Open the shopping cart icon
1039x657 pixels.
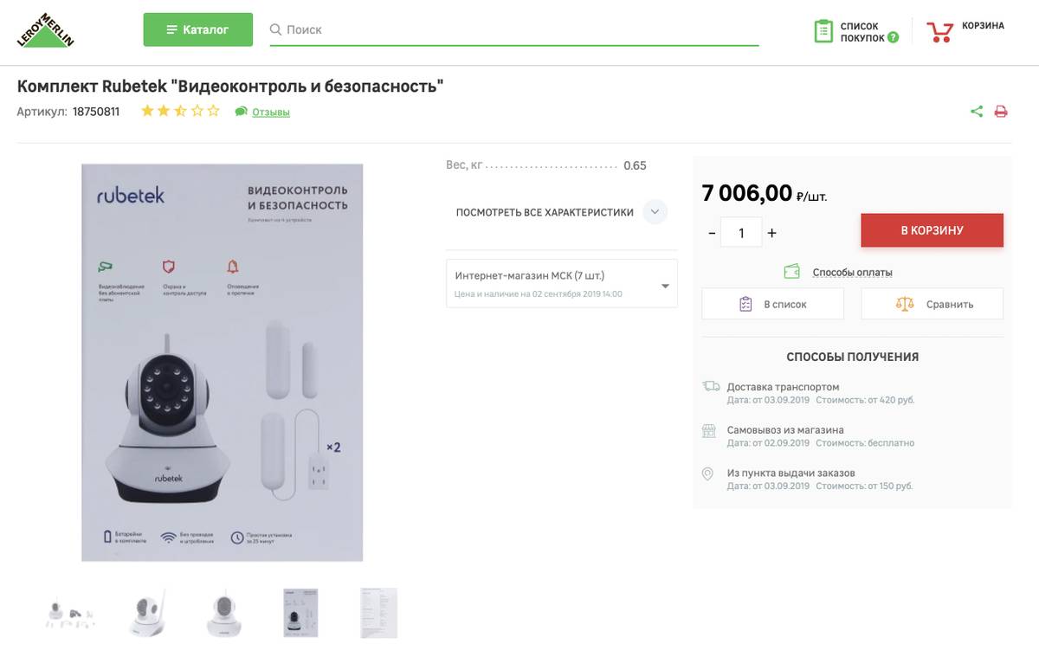click(x=939, y=32)
